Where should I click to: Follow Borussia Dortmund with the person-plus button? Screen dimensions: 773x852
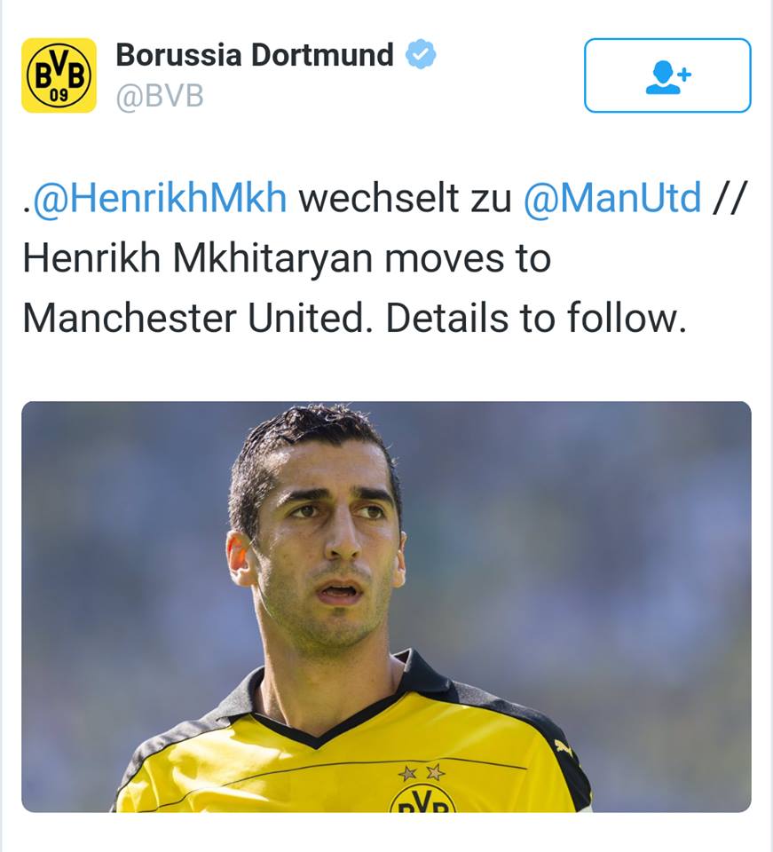[x=667, y=75]
